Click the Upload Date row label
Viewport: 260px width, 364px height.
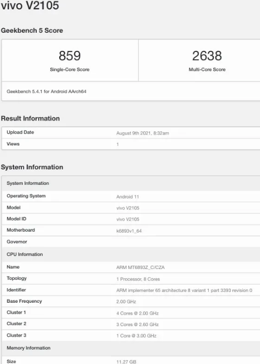pos(20,132)
